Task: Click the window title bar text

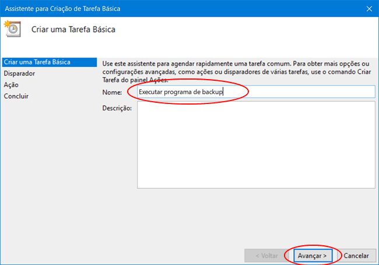Action: click(64, 9)
